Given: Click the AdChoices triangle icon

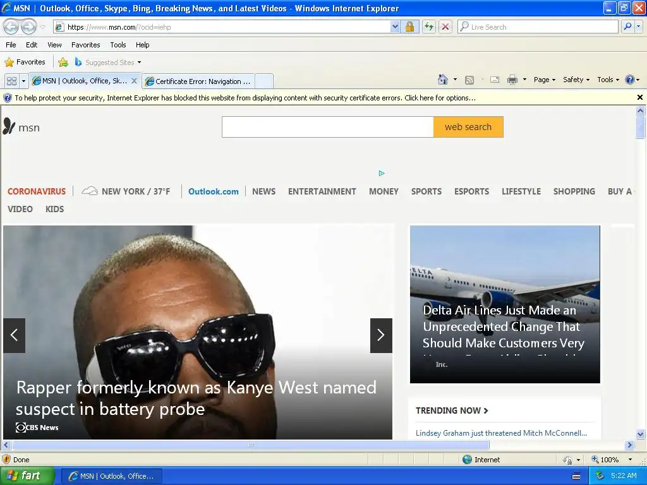Looking at the screenshot, I should pos(382,173).
